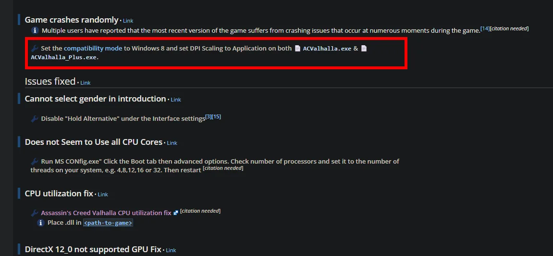The image size is (553, 256).
Task: Click the path-to-game link
Action: point(108,223)
